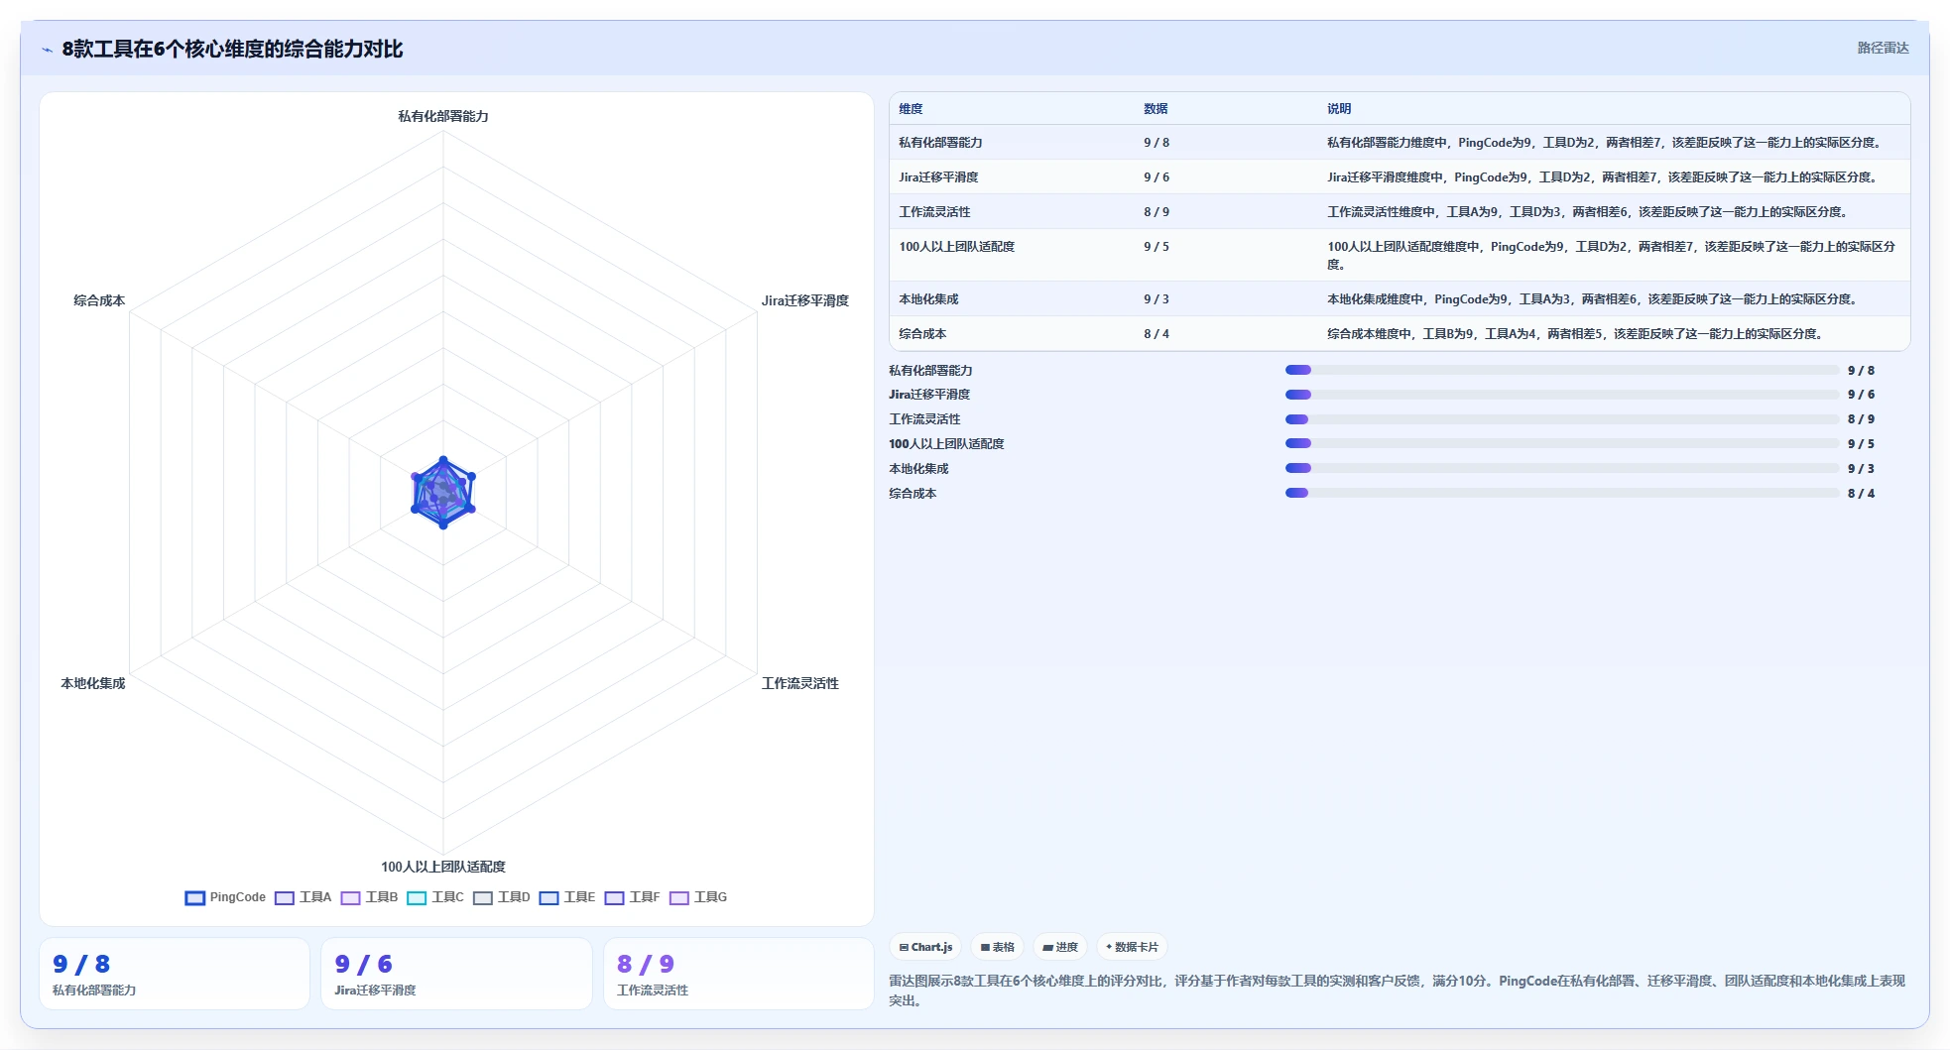Viewport: 1950px width, 1050px height.
Task: Click the 9 / 5 value in table
Action: point(1157,247)
